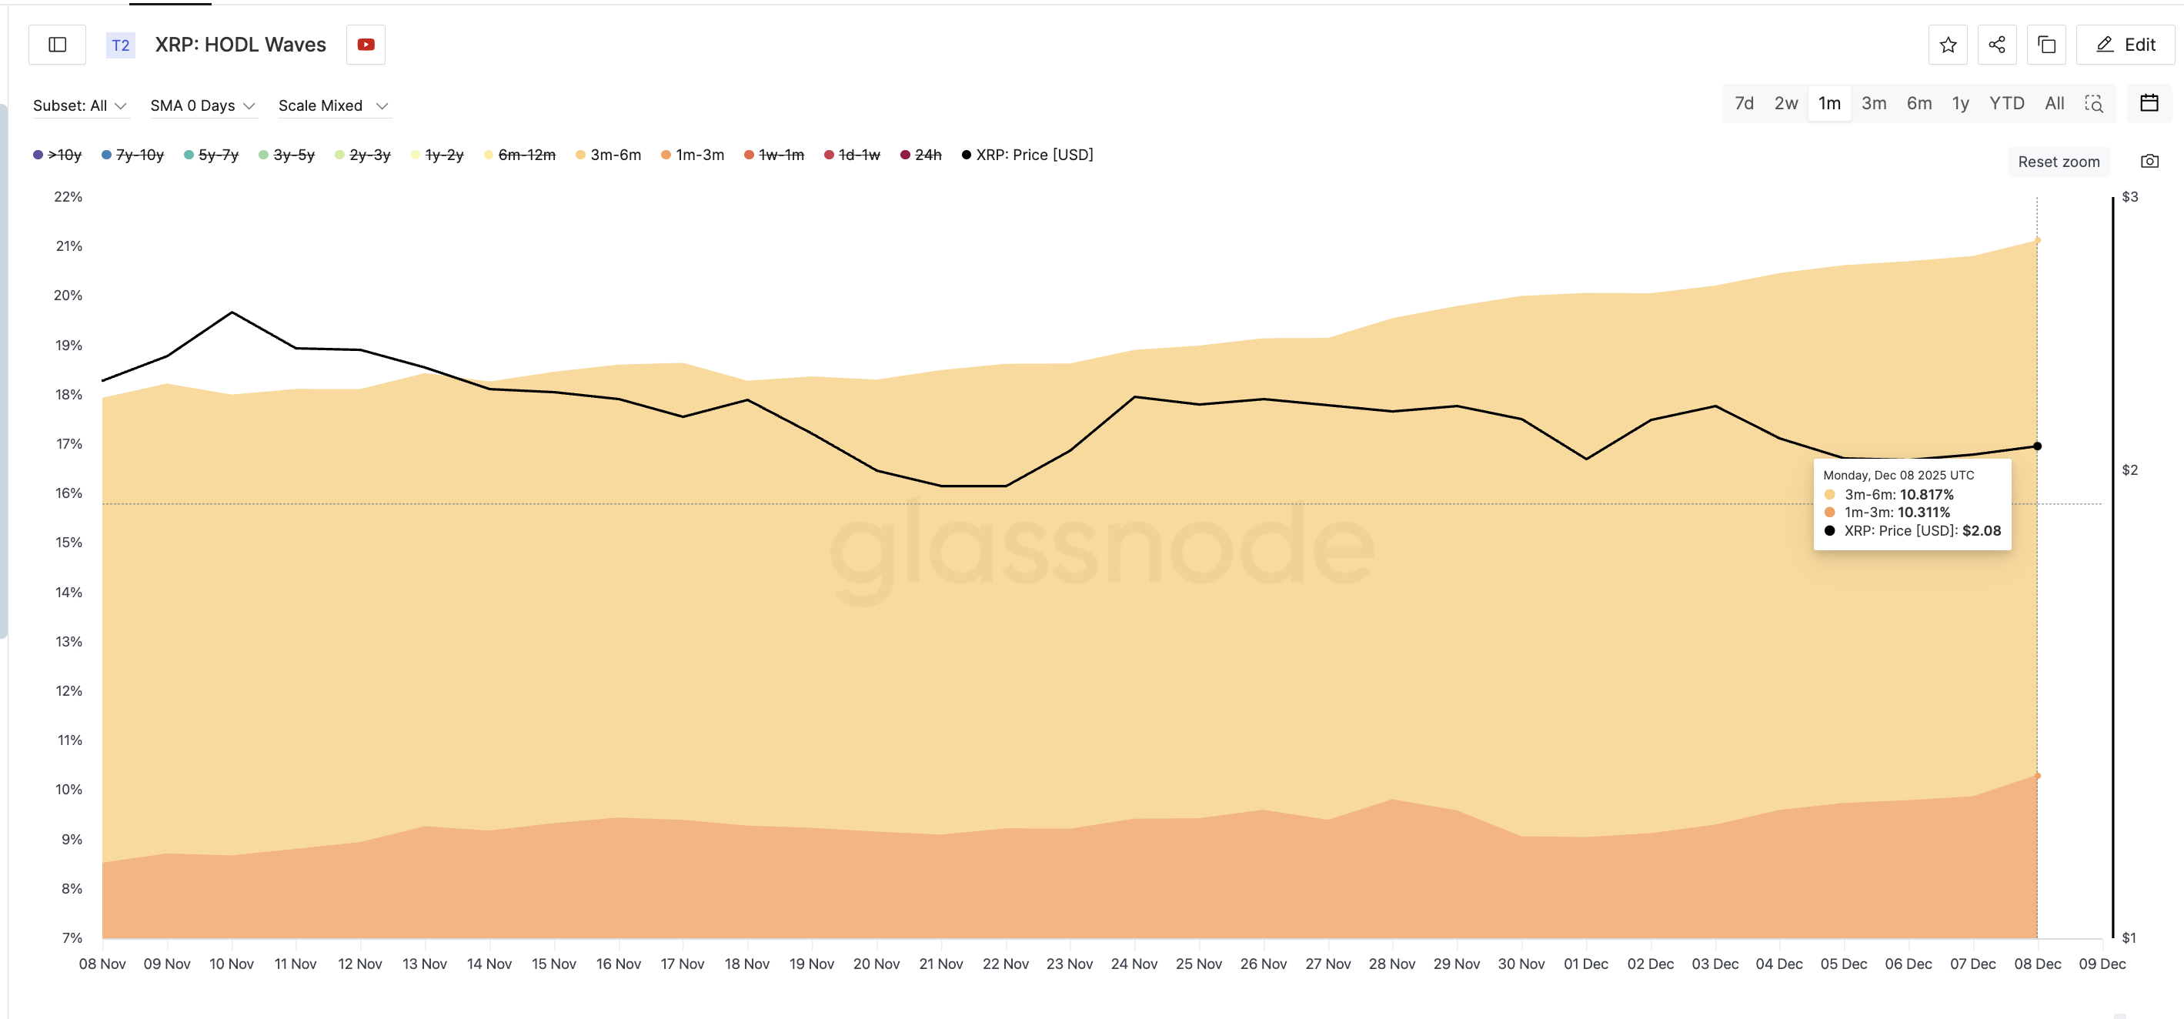Toggle the left sidebar panel icon
This screenshot has height=1019, width=2184.
(57, 44)
